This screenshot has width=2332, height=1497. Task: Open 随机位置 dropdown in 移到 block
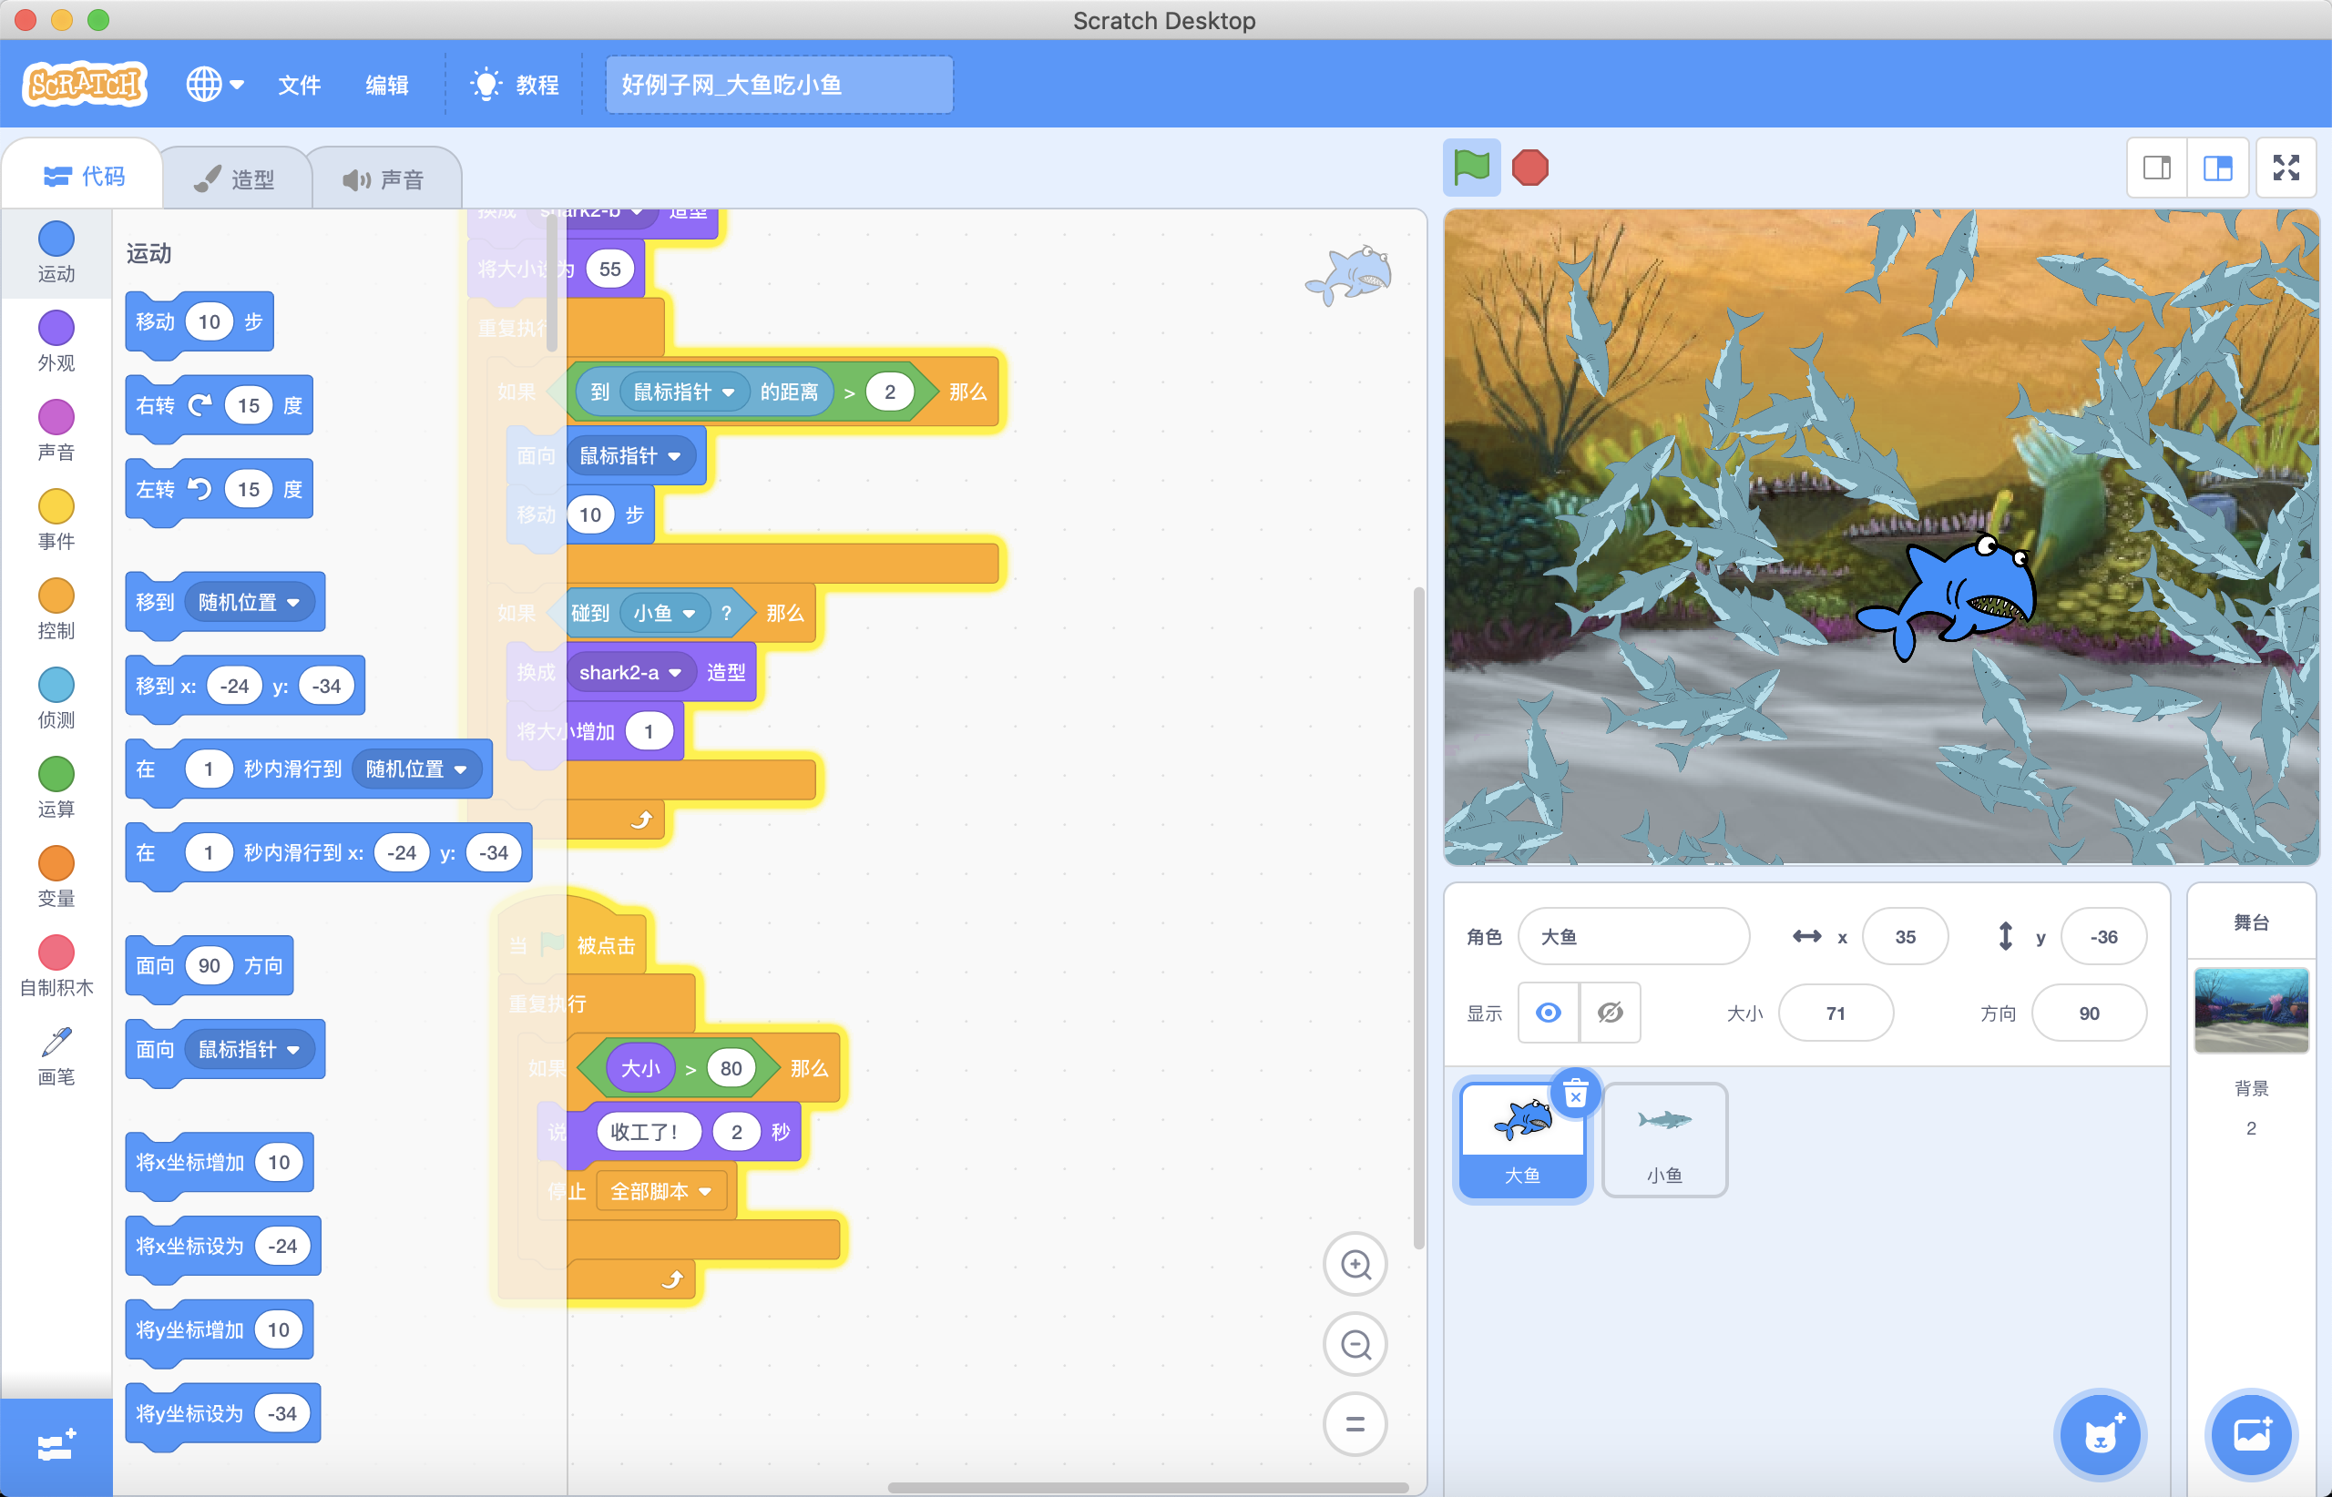(249, 603)
